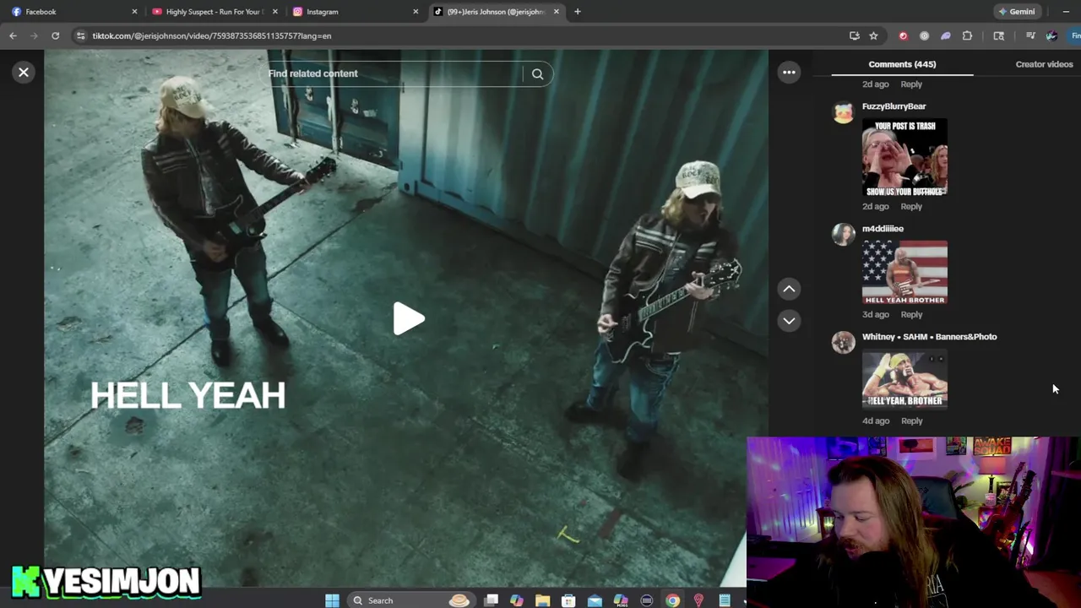Open FuzzyBlurryBear's profile name
The width and height of the screenshot is (1081, 608).
click(x=894, y=106)
